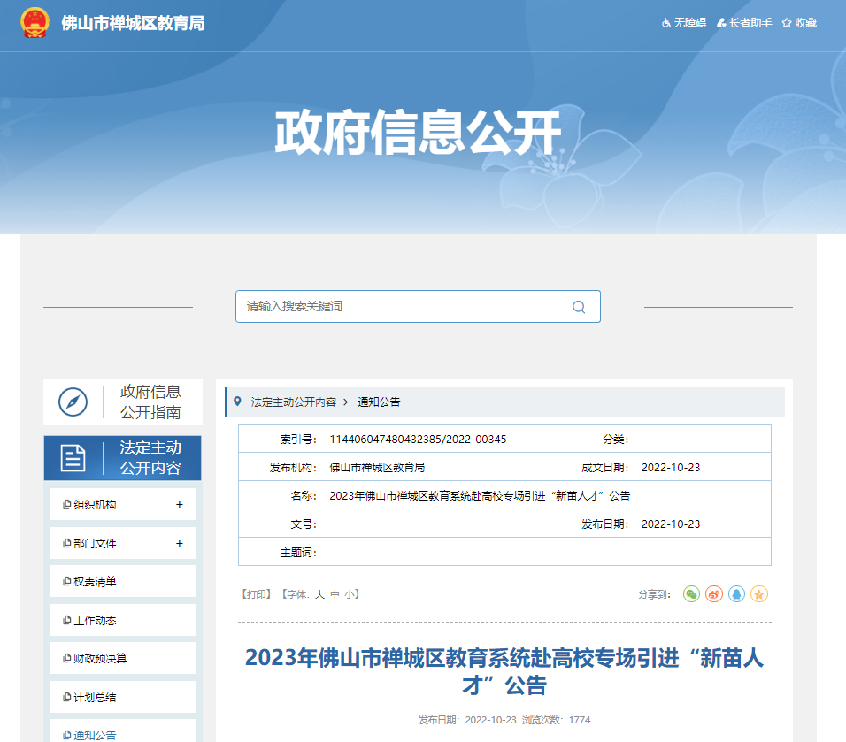
Task: Open 工作动态 in the sidebar
Action: (x=95, y=621)
